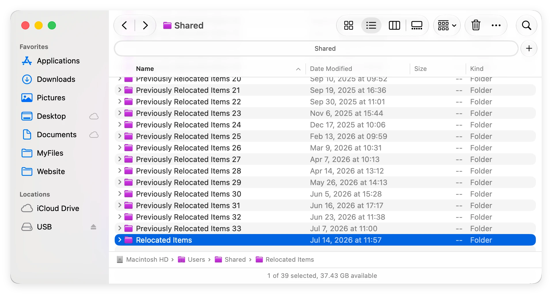Sort by Date Modified column

(331, 69)
